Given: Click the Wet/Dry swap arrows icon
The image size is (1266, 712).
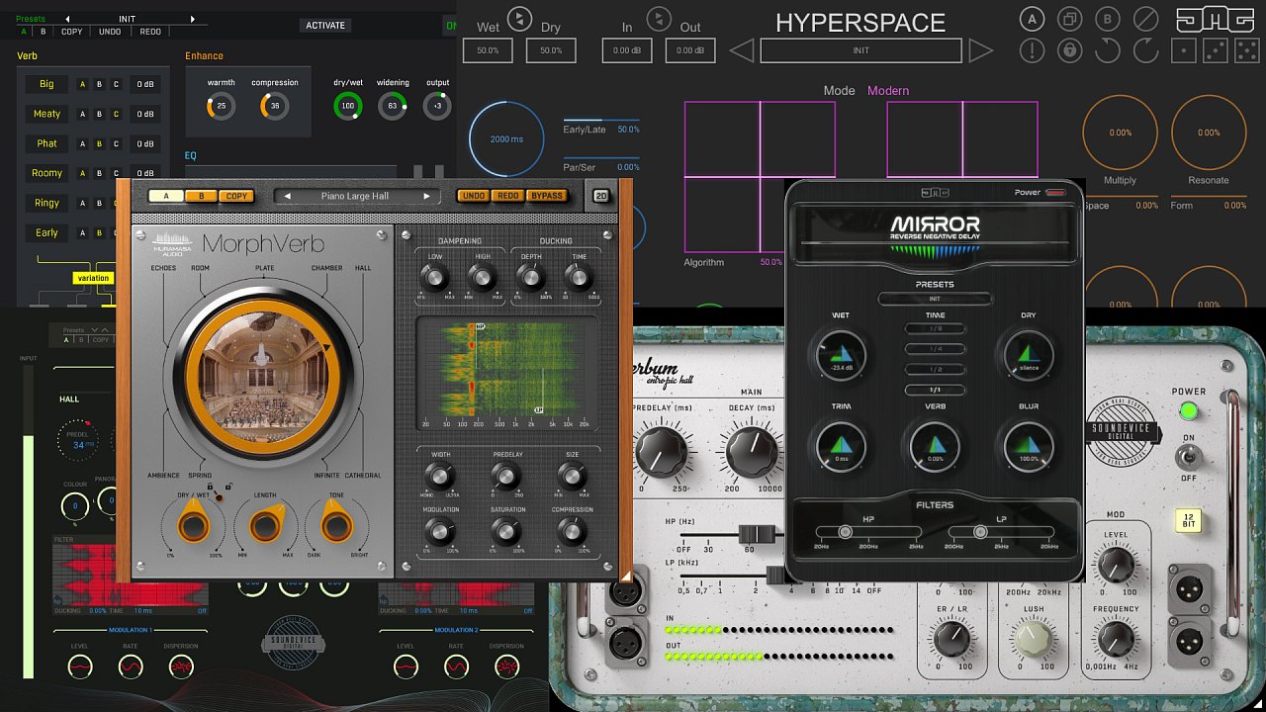Looking at the screenshot, I should pos(519,17).
